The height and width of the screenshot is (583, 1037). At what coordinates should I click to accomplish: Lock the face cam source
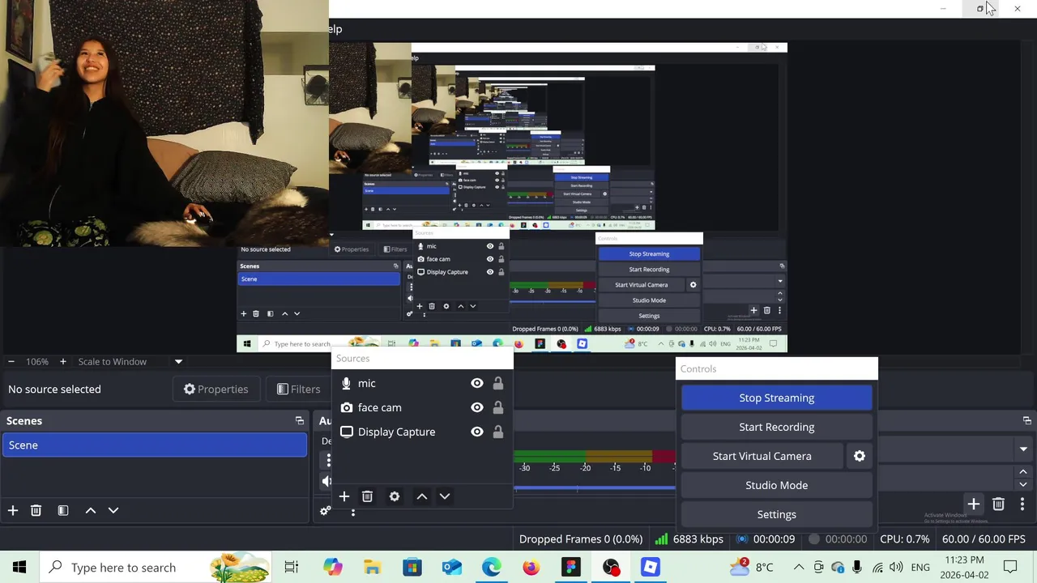click(x=498, y=407)
